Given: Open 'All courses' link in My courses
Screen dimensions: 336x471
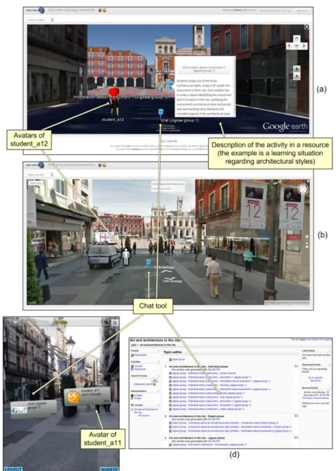Looking at the screenshot, I should [x=144, y=416].
